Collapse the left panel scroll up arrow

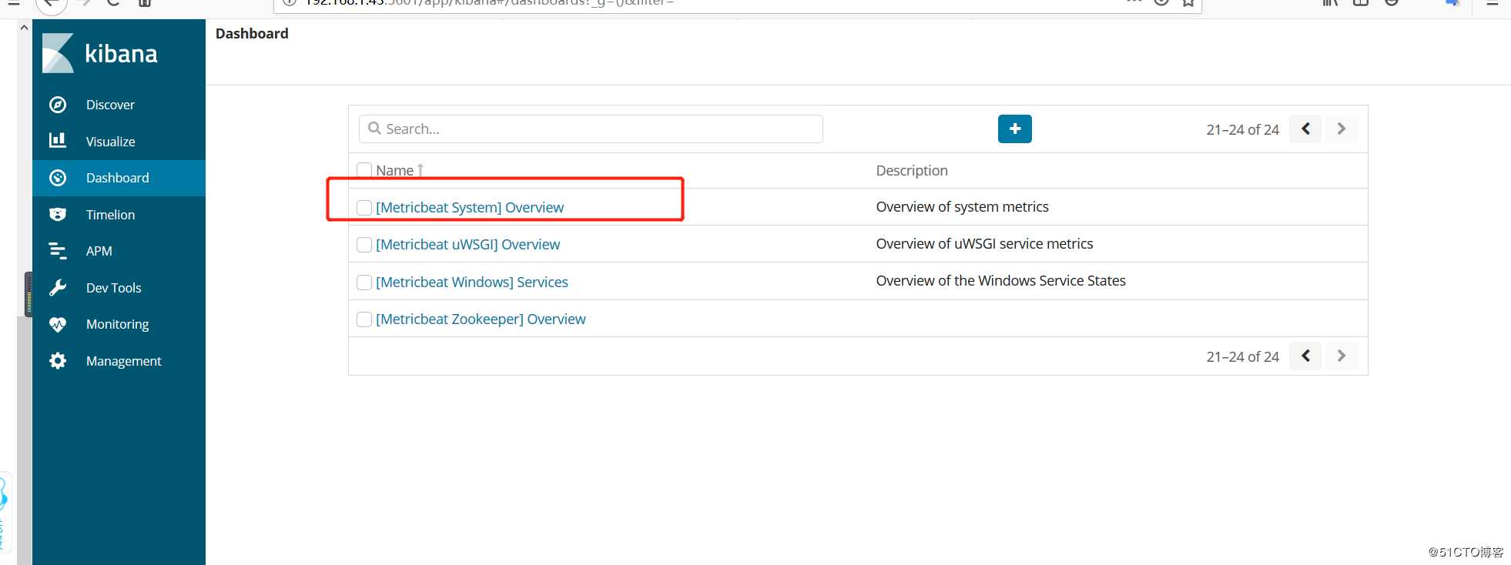[24, 27]
